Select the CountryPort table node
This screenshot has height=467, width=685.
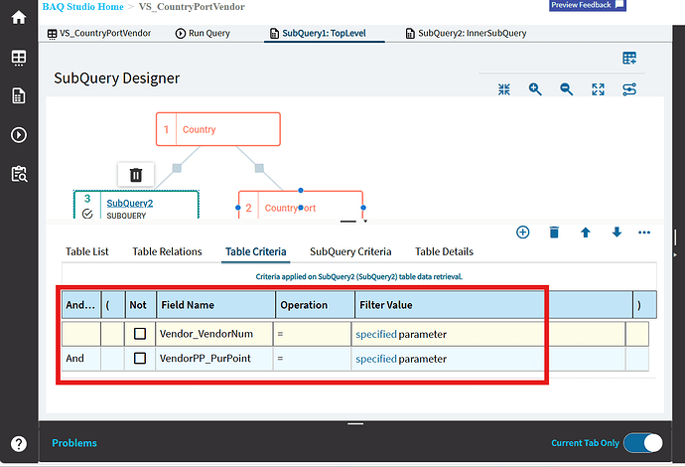click(301, 206)
